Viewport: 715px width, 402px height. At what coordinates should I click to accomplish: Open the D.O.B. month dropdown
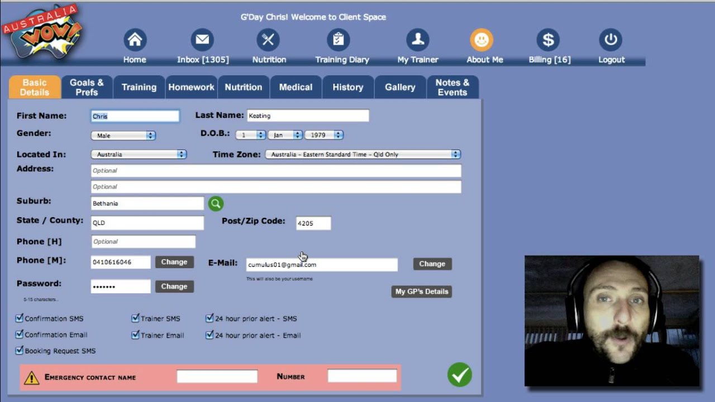(x=285, y=135)
